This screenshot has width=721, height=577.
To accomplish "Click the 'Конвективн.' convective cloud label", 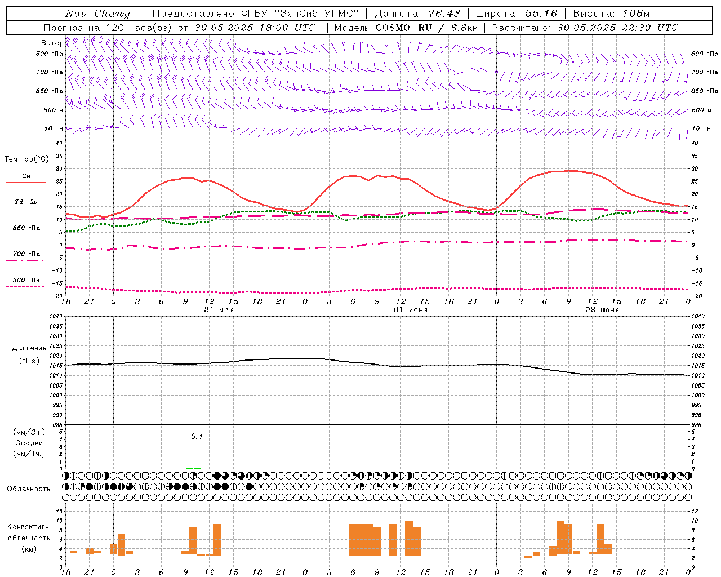I will (x=29, y=526).
